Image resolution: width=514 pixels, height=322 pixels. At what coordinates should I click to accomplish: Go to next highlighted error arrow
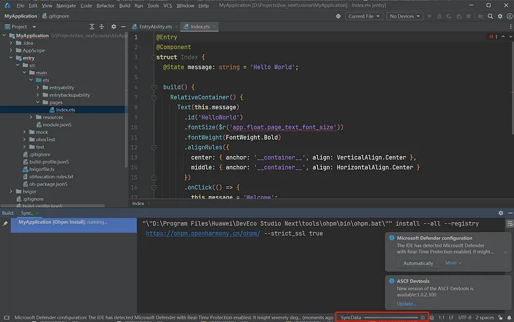coord(510,37)
